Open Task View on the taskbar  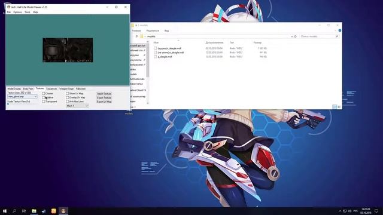(24, 211)
